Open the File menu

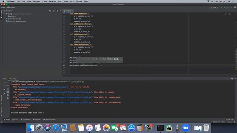pyautogui.click(x=18, y=1)
